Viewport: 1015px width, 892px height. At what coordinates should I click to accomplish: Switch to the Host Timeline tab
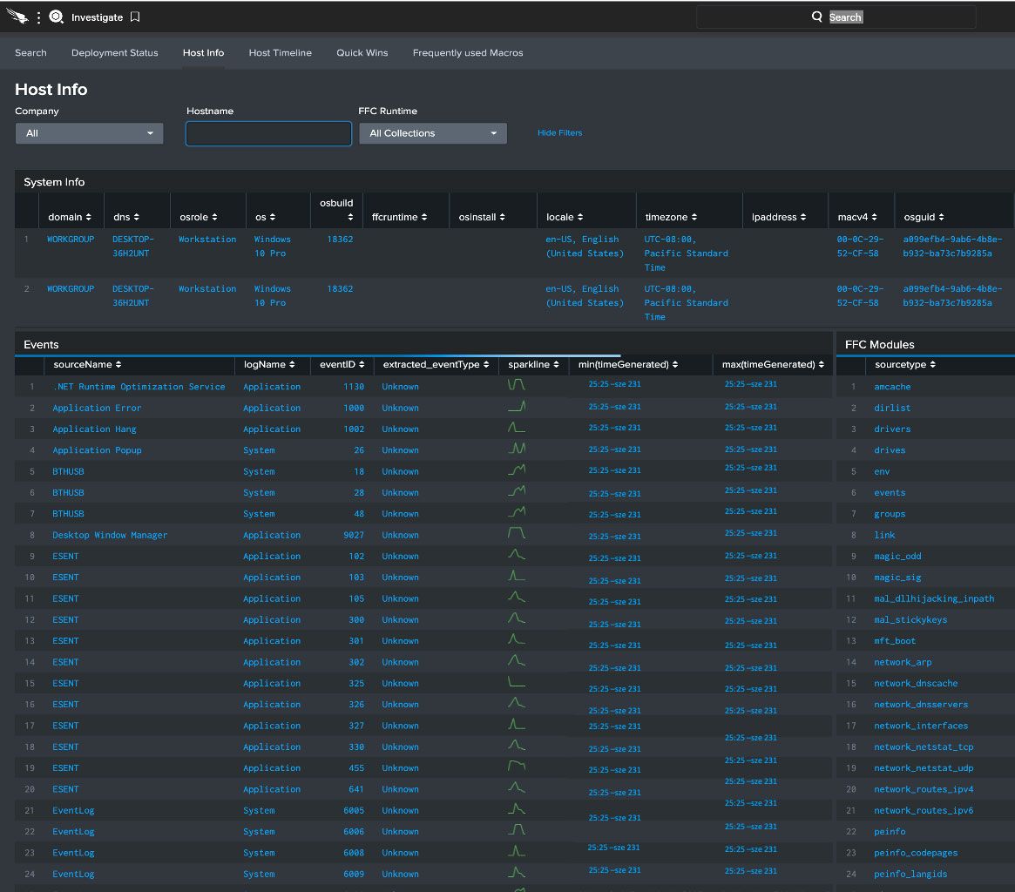click(x=281, y=52)
